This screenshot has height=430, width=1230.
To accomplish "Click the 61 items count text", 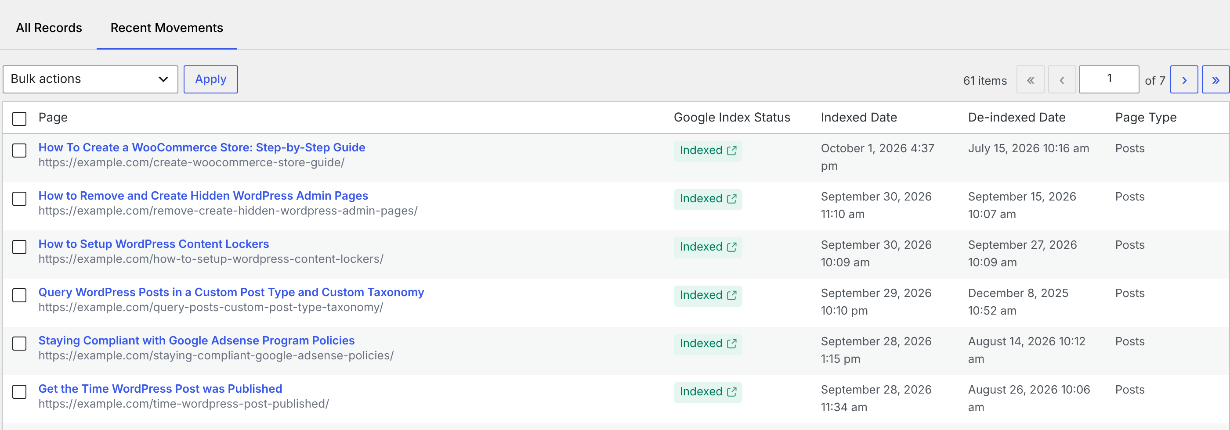I will pos(984,81).
